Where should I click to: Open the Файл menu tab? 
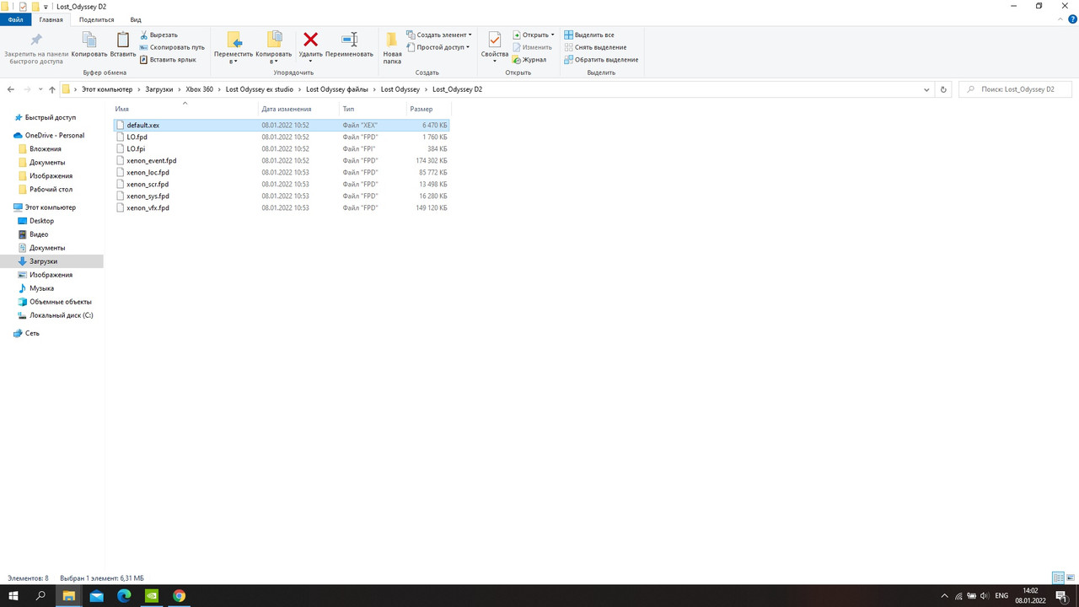15,19
